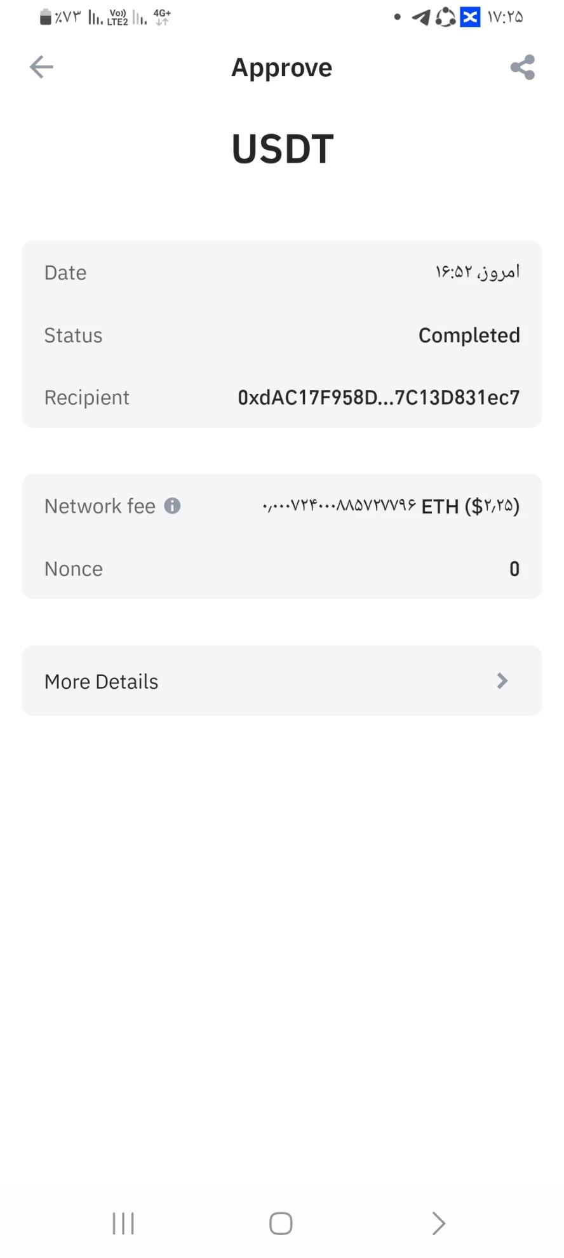Tap the Approve page title

(x=281, y=67)
